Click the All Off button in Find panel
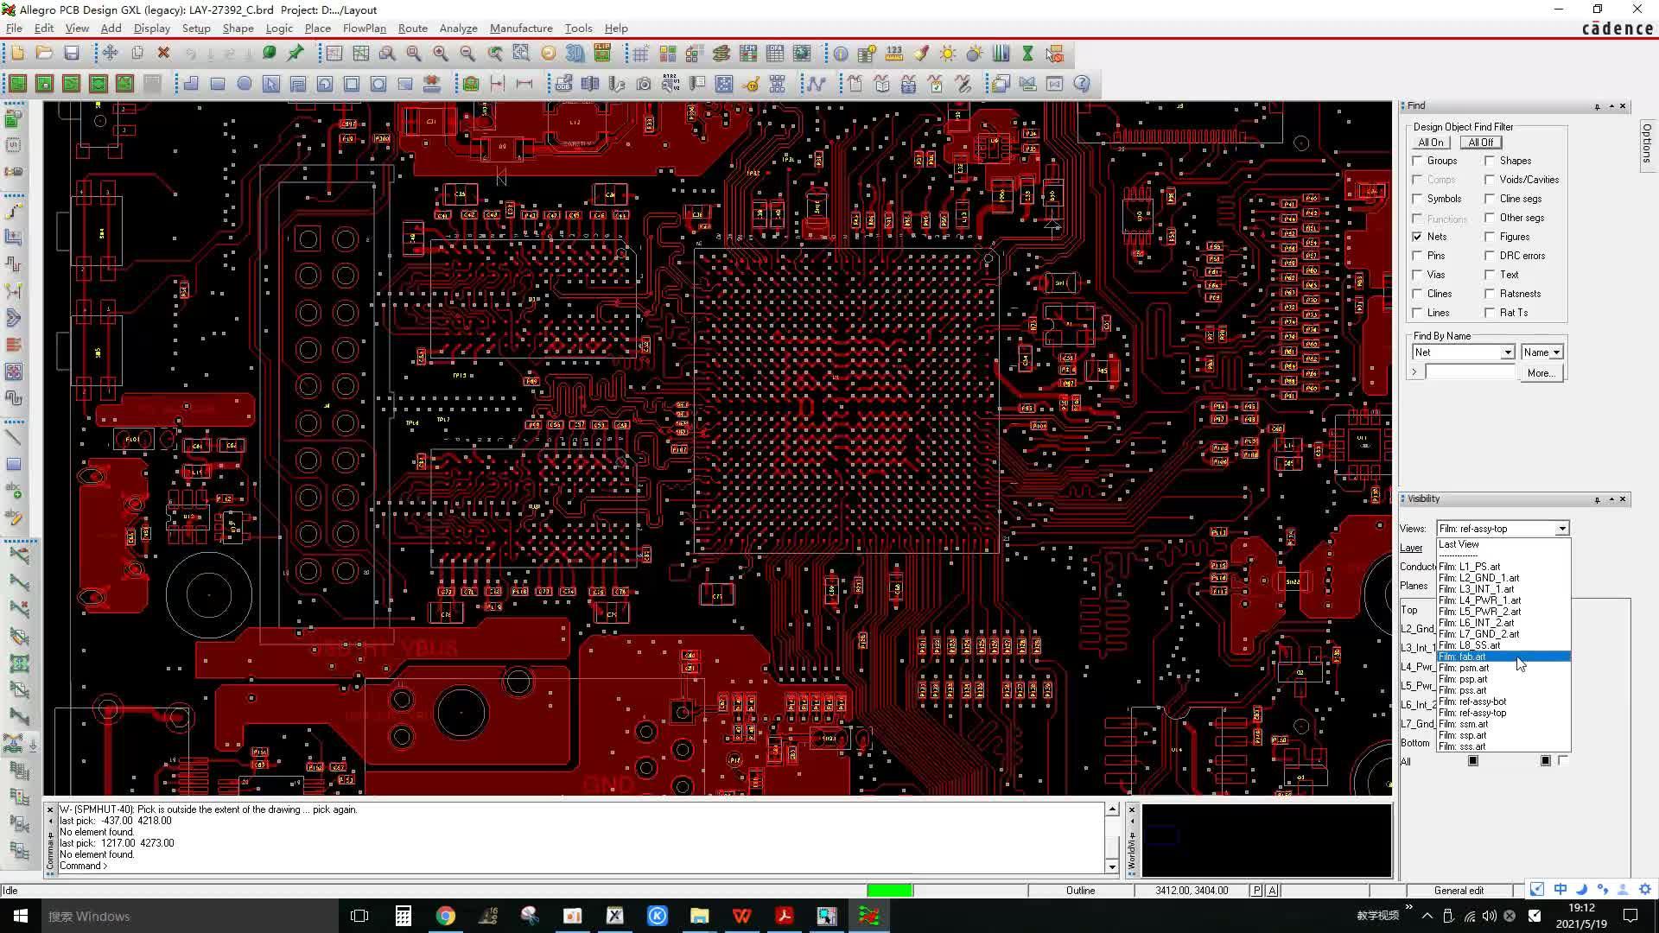This screenshot has width=1659, height=933. point(1481,142)
